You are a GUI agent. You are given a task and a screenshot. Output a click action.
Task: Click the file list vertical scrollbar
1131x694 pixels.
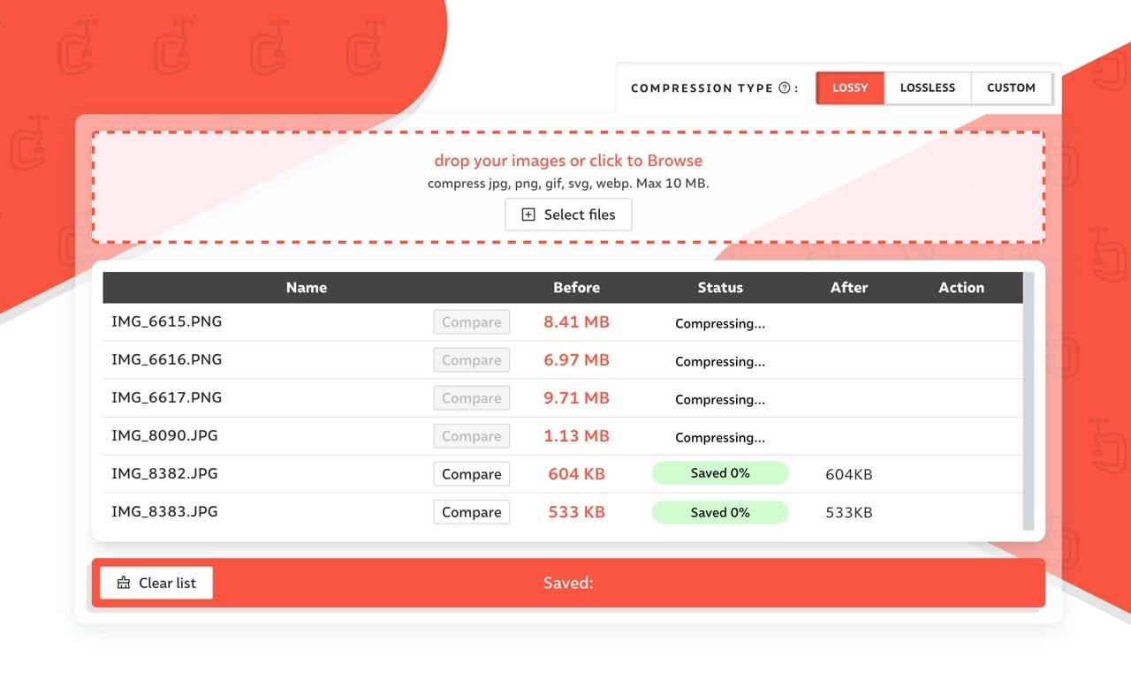pyautogui.click(x=1029, y=401)
